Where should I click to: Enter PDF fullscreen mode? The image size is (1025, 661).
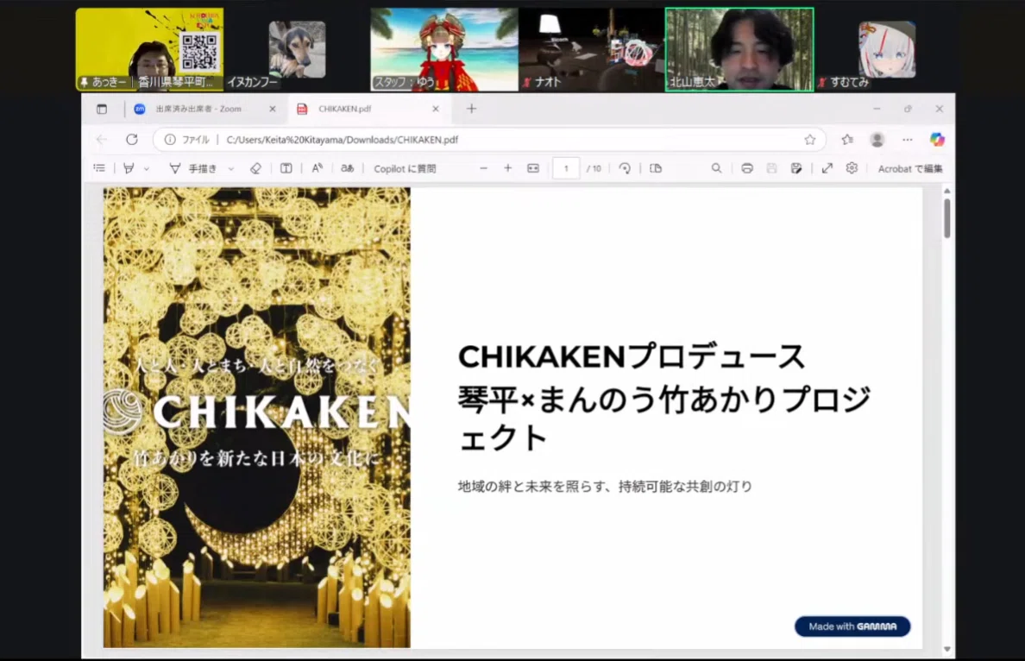coord(827,168)
